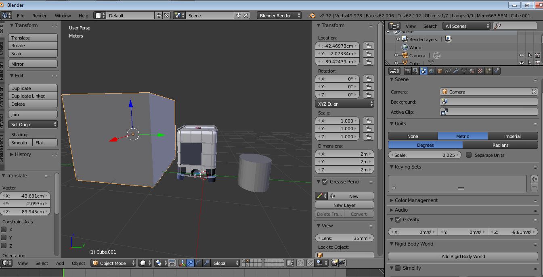Open the Set Origin dropdown
Image resolution: width=543 pixels, height=277 pixels.
(x=33, y=125)
